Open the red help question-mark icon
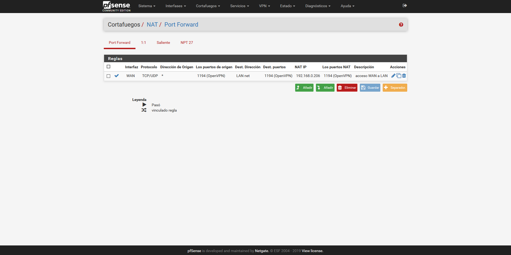This screenshot has height=255, width=511. (401, 25)
